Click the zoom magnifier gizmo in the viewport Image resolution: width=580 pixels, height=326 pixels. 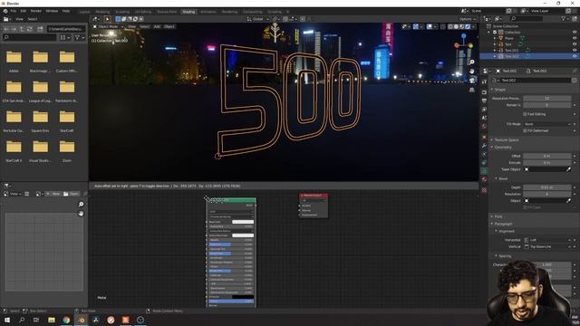point(472,62)
